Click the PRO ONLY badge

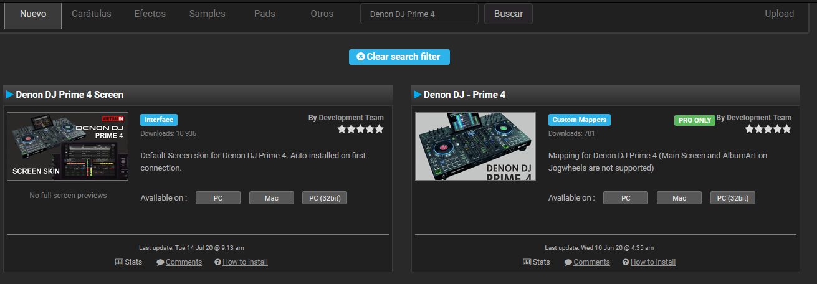695,121
